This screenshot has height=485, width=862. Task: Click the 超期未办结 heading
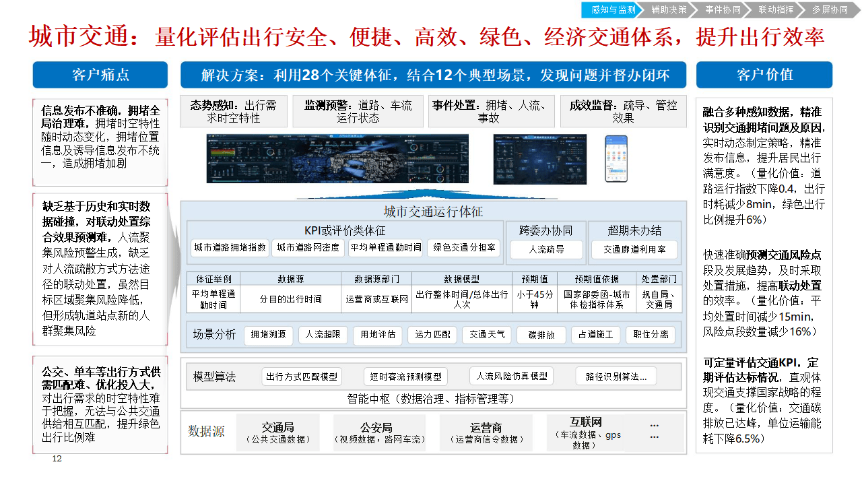pyautogui.click(x=634, y=230)
